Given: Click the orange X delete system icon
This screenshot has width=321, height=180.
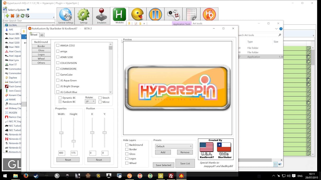Looking at the screenshot, I should (12, 16).
